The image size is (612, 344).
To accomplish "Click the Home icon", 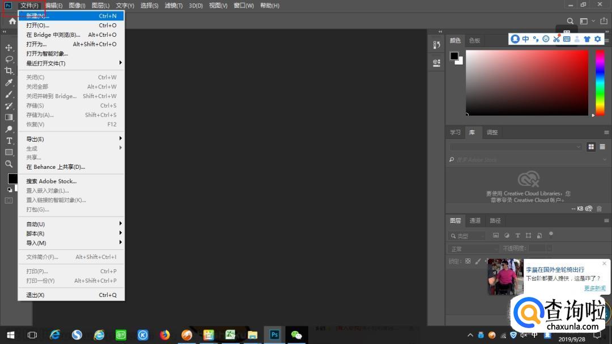I will [12, 21].
